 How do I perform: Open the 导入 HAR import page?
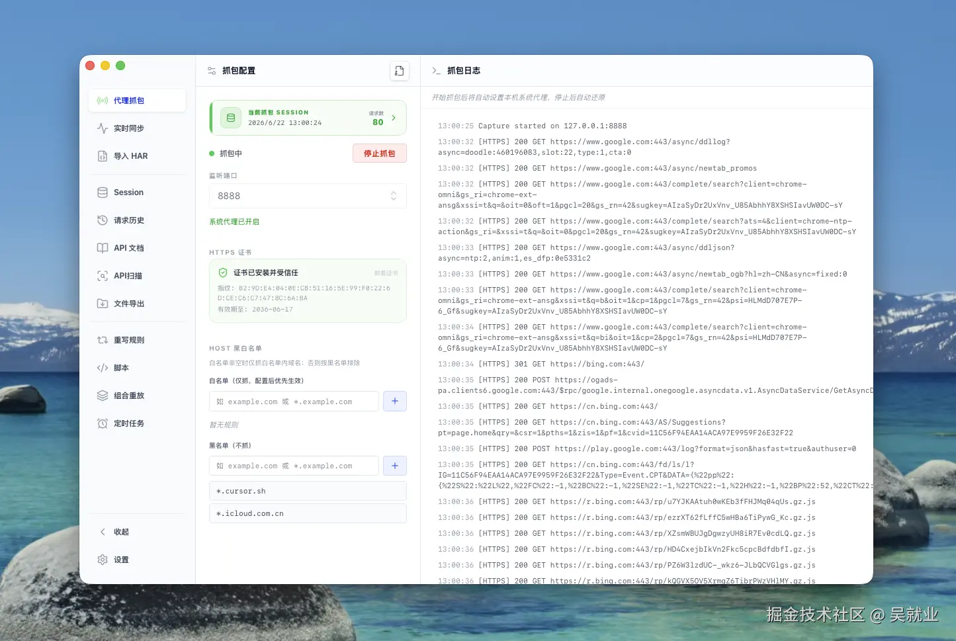point(137,156)
